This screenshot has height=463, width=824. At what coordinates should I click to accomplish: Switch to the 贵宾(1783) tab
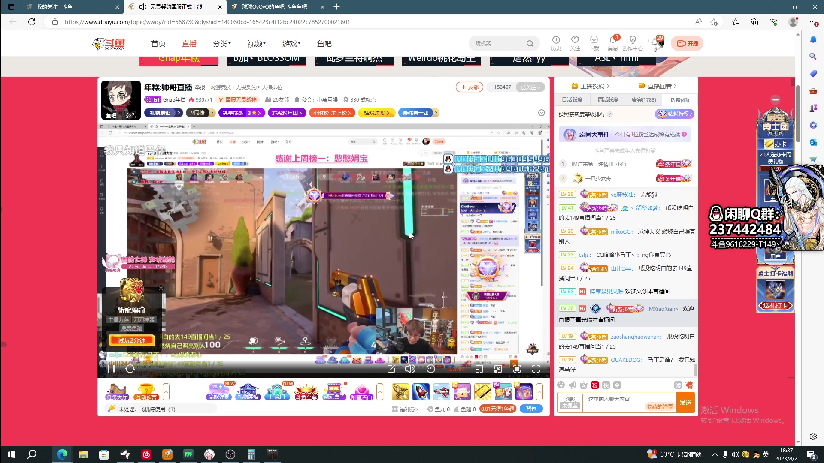[644, 100]
